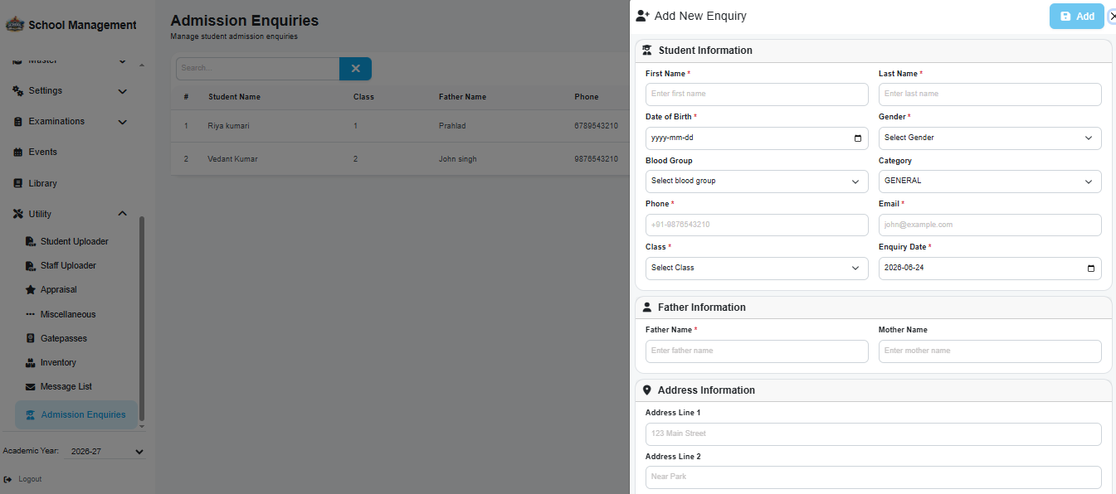Open the Library page link

point(42,183)
